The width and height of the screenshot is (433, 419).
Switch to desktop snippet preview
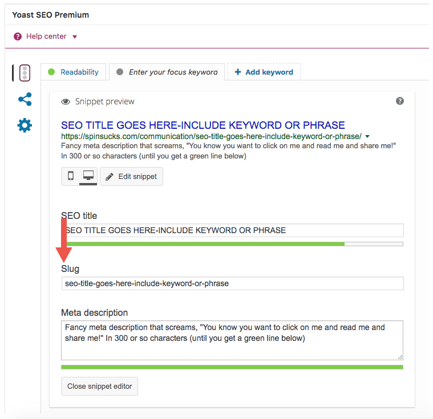tap(88, 176)
